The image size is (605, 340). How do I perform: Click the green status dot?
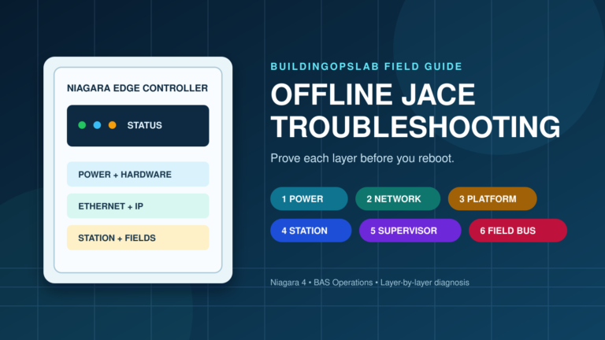(x=82, y=125)
